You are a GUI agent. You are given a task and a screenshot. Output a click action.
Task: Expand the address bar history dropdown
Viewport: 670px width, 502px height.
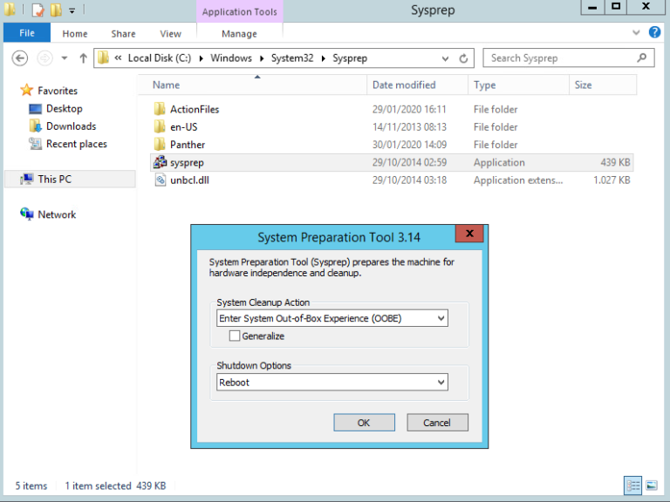(446, 58)
